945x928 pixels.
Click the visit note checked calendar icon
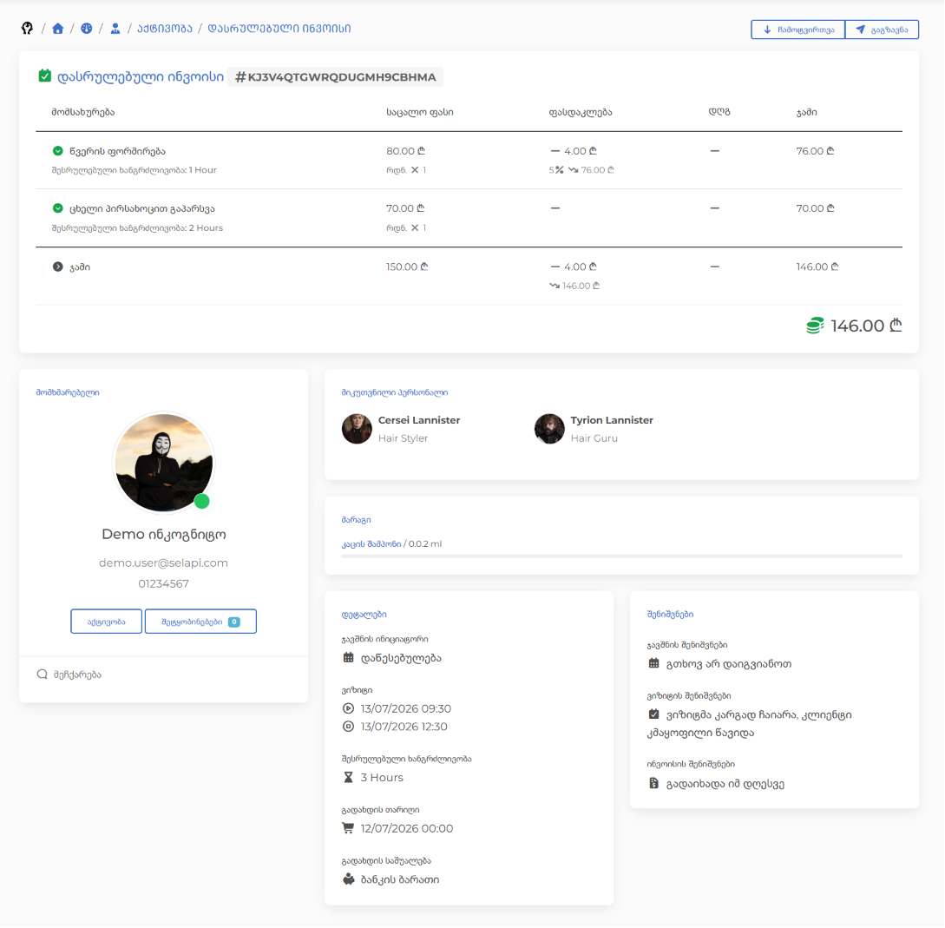click(x=654, y=714)
